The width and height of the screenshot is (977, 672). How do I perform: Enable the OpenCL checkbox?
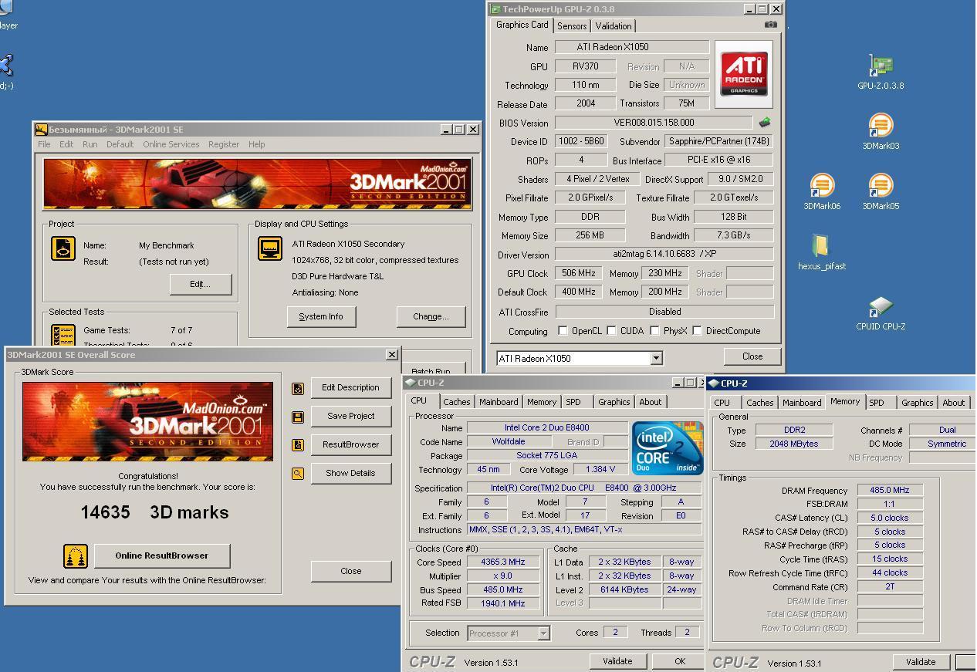pos(563,331)
